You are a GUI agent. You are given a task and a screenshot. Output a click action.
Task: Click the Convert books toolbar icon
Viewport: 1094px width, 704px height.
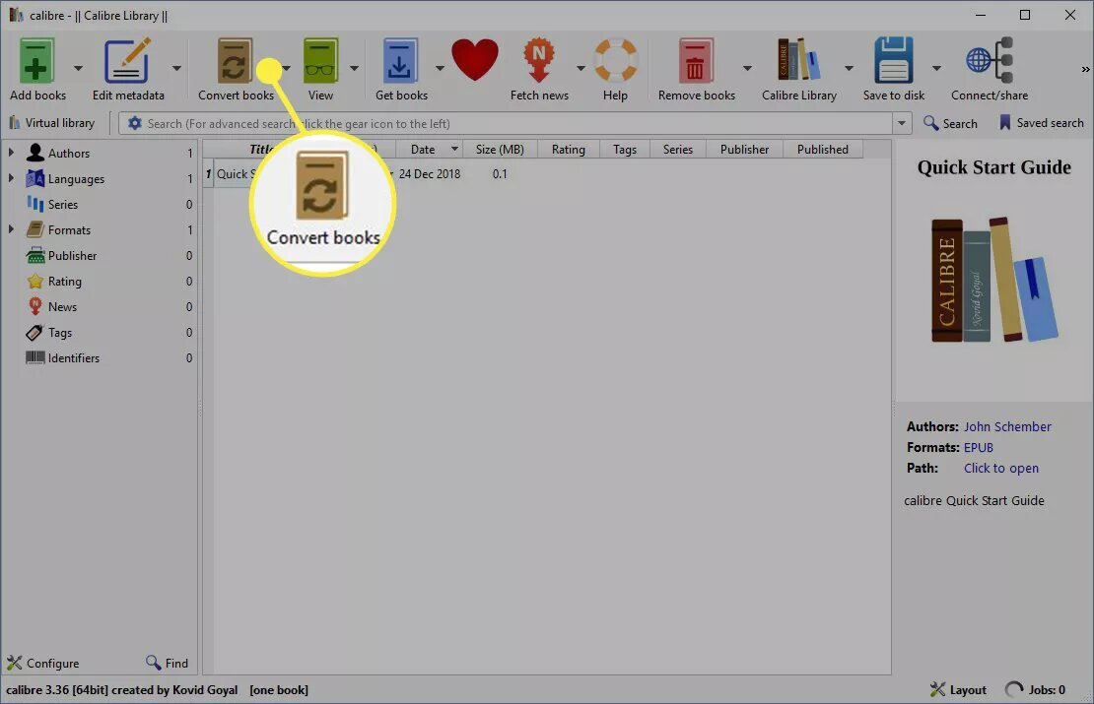click(x=235, y=61)
